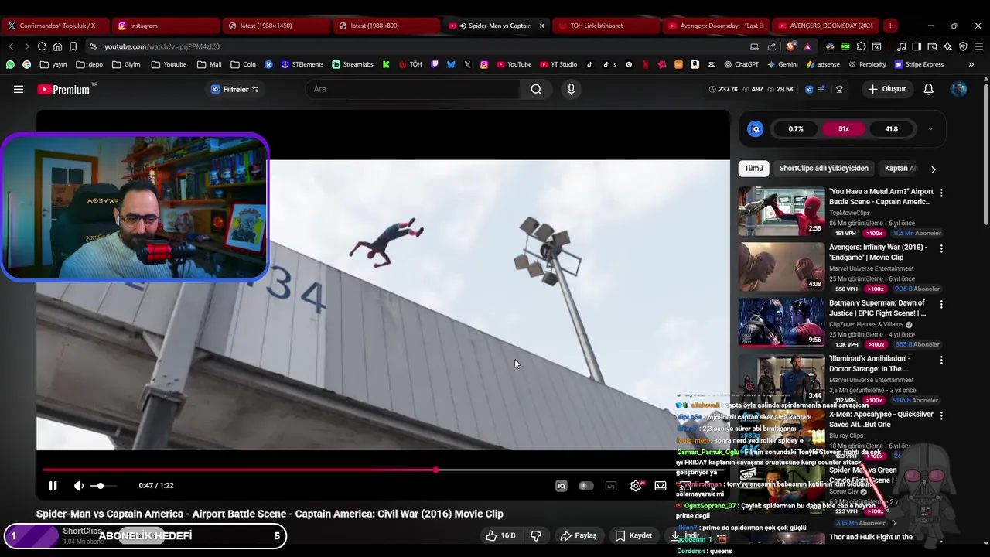
Task: Click the 51x vidIQ score pill
Action: point(844,129)
